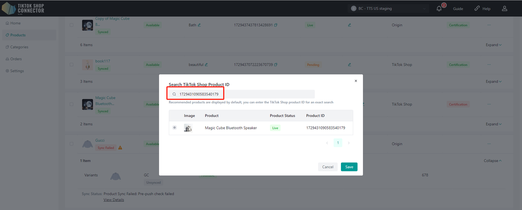Image resolution: width=522 pixels, height=210 pixels.
Task: Select the Magic Cube Bluetooth row checkbox
Action: (72, 104)
